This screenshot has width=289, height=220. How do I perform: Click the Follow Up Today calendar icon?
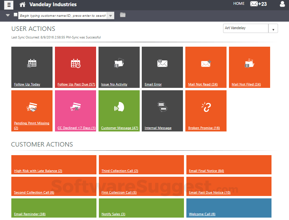tap(32, 63)
